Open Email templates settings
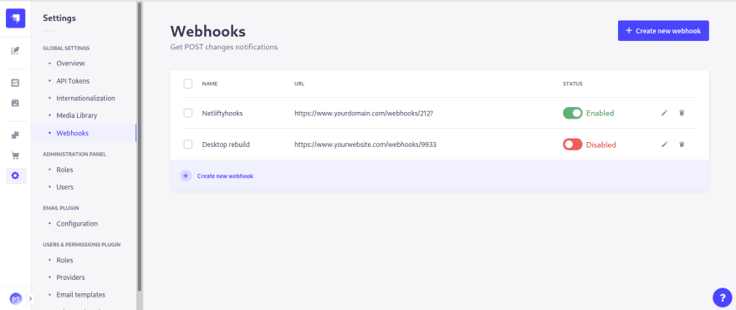The width and height of the screenshot is (736, 310). pyautogui.click(x=81, y=295)
